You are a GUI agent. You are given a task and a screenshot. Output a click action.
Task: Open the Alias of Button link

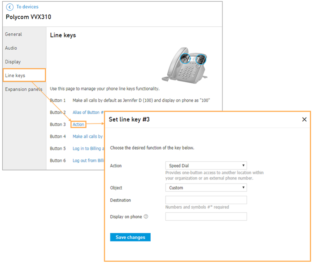[x=88, y=112]
